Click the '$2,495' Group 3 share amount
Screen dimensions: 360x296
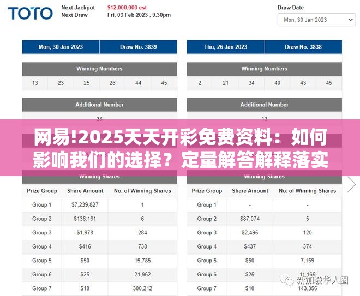pyautogui.click(x=250, y=233)
